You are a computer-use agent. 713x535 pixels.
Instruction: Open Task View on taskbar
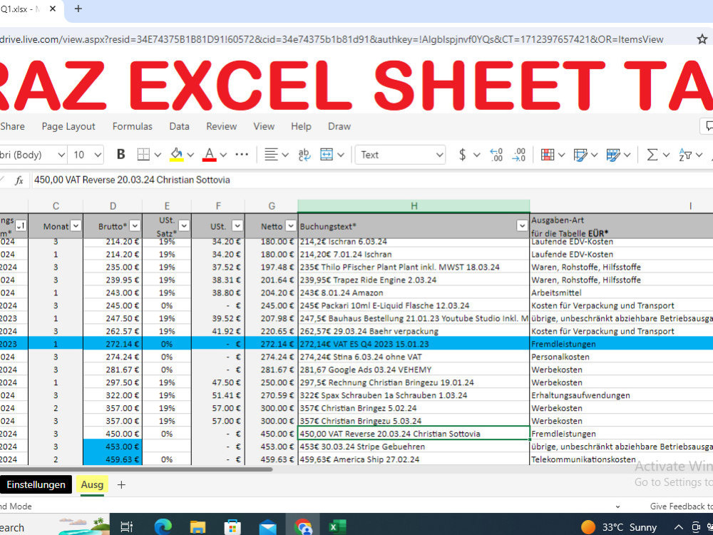point(126,527)
